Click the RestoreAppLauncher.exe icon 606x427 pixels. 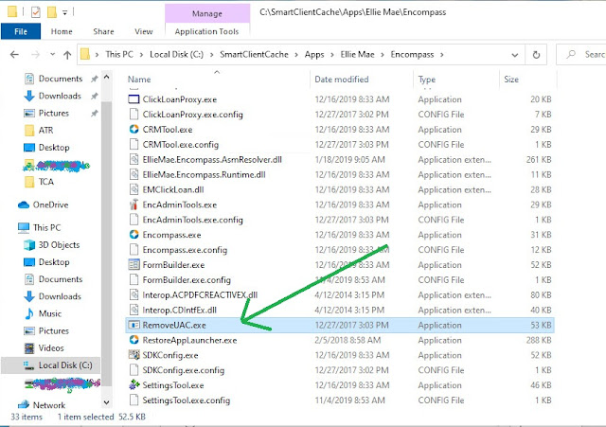(134, 340)
